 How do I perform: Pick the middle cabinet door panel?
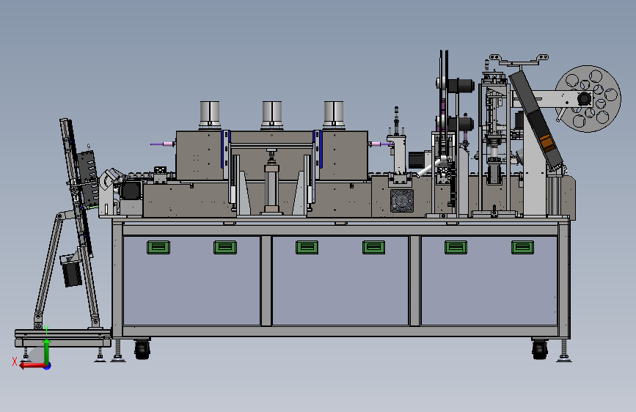tap(340, 281)
